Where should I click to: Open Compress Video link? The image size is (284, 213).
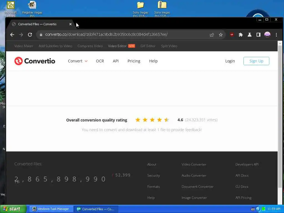90,46
